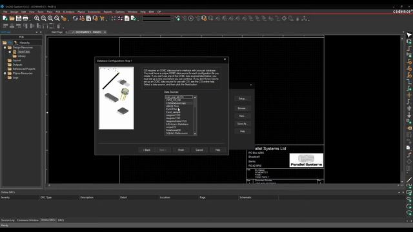
Task: Expand the design file node under Design Resources
Action: (10, 52)
